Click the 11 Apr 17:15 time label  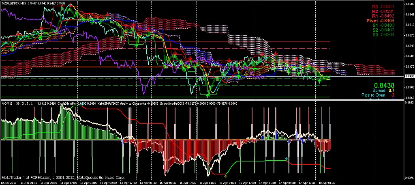pos(68,183)
